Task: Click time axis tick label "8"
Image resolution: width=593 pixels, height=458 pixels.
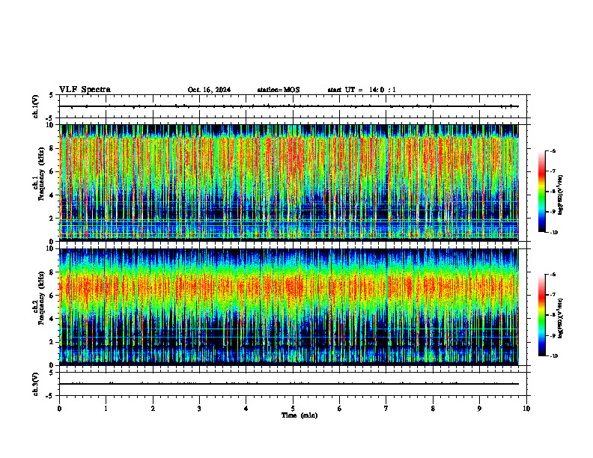Action: [433, 409]
